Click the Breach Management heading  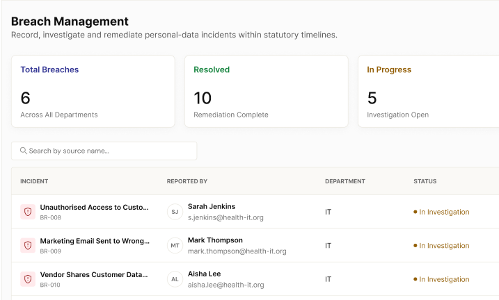[70, 22]
